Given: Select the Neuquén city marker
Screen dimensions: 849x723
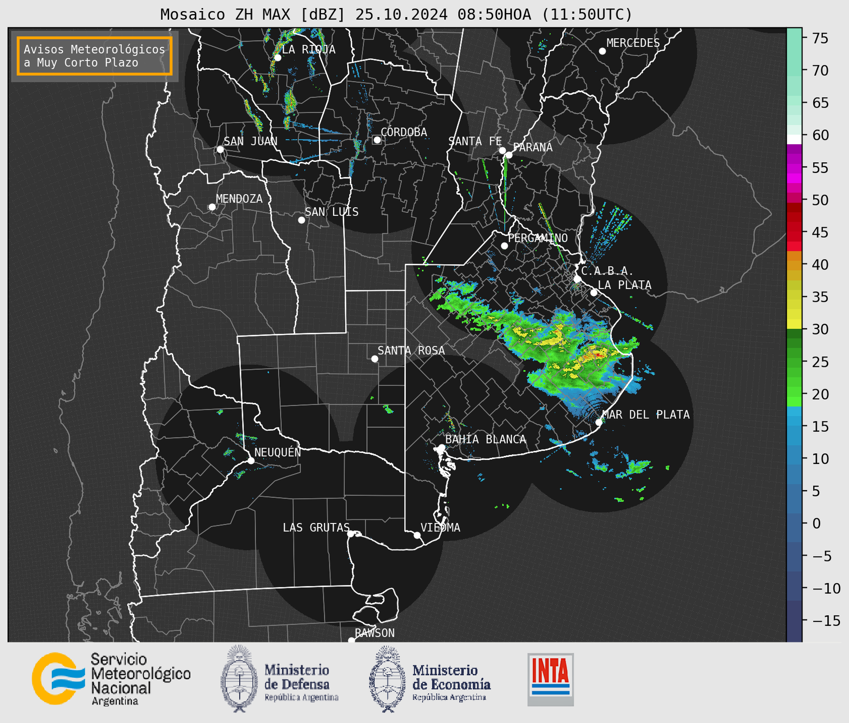Looking at the screenshot, I should tap(251, 461).
